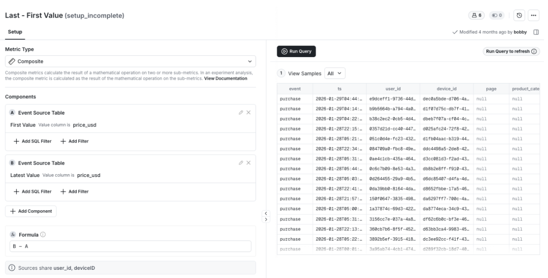Click the ts cell 2026-01-29T04:22
Image resolution: width=548 pixels, height=278 pixels.
(x=339, y=119)
